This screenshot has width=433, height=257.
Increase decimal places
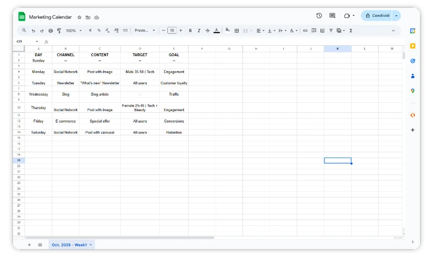coord(116,30)
